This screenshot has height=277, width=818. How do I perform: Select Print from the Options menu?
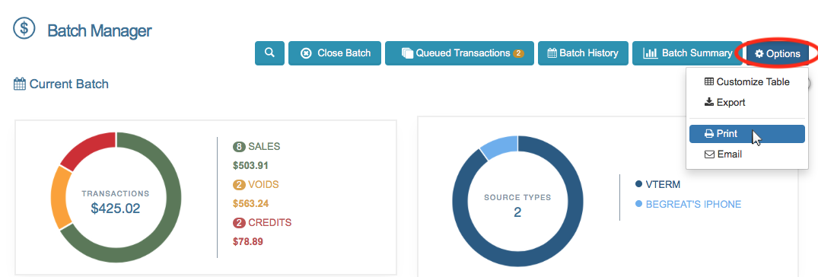pyautogui.click(x=747, y=134)
